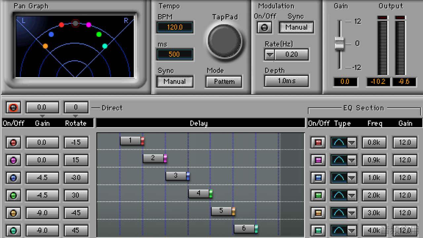
Task: Click the 30 rotate value of tap 4
Action: [76, 195]
